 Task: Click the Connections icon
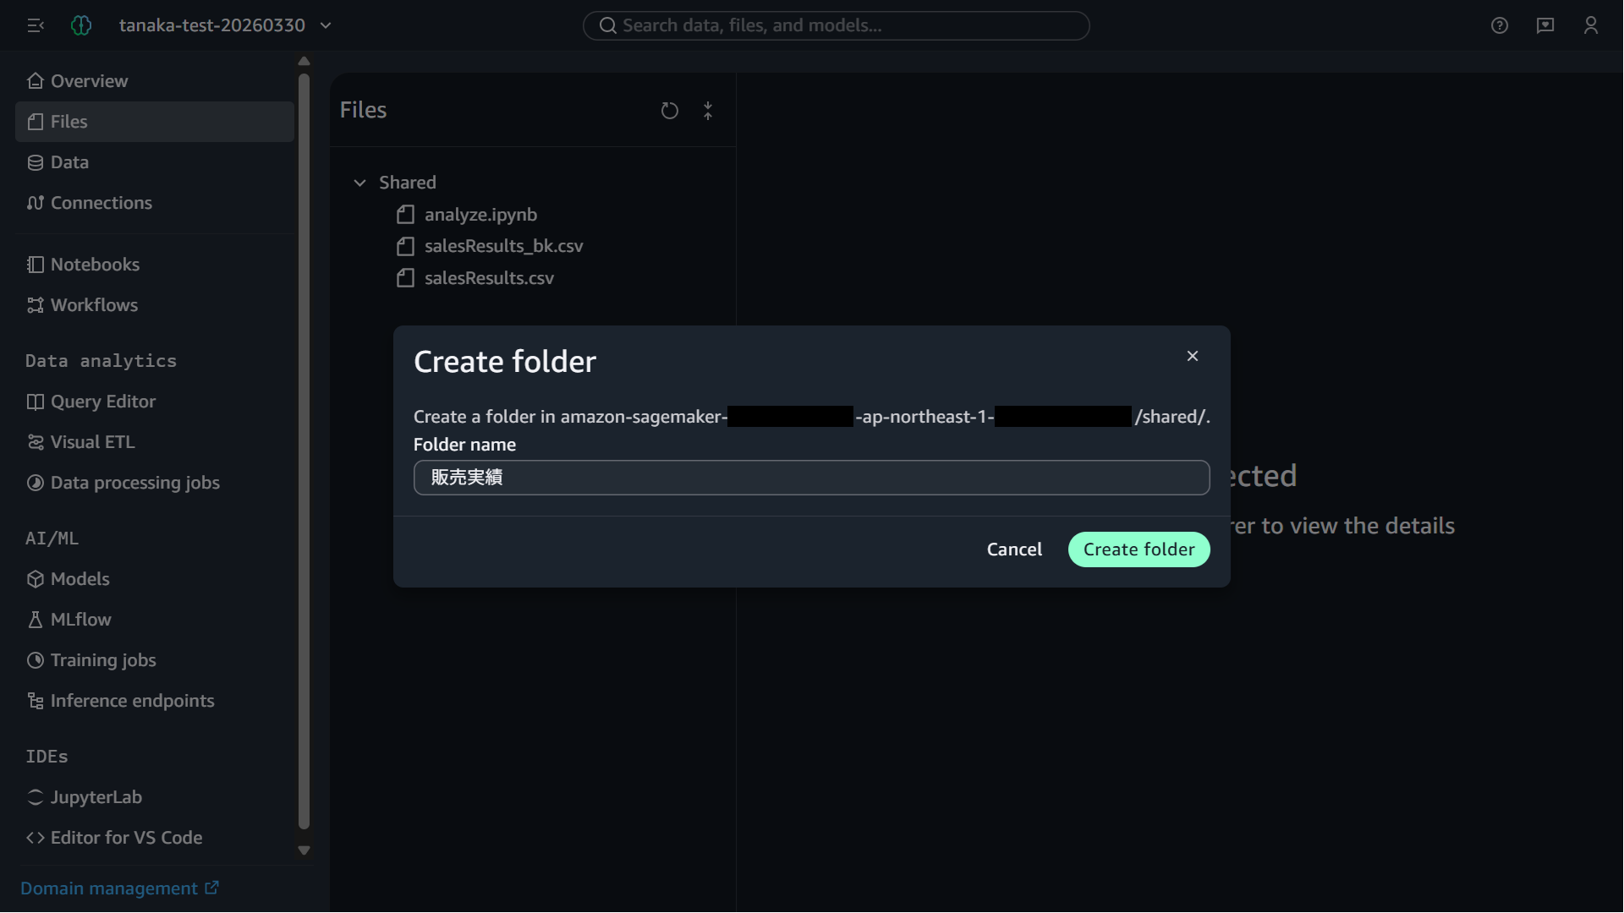[35, 203]
